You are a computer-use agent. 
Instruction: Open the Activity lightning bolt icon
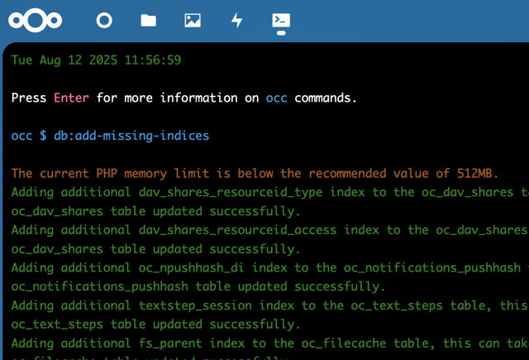[237, 20]
